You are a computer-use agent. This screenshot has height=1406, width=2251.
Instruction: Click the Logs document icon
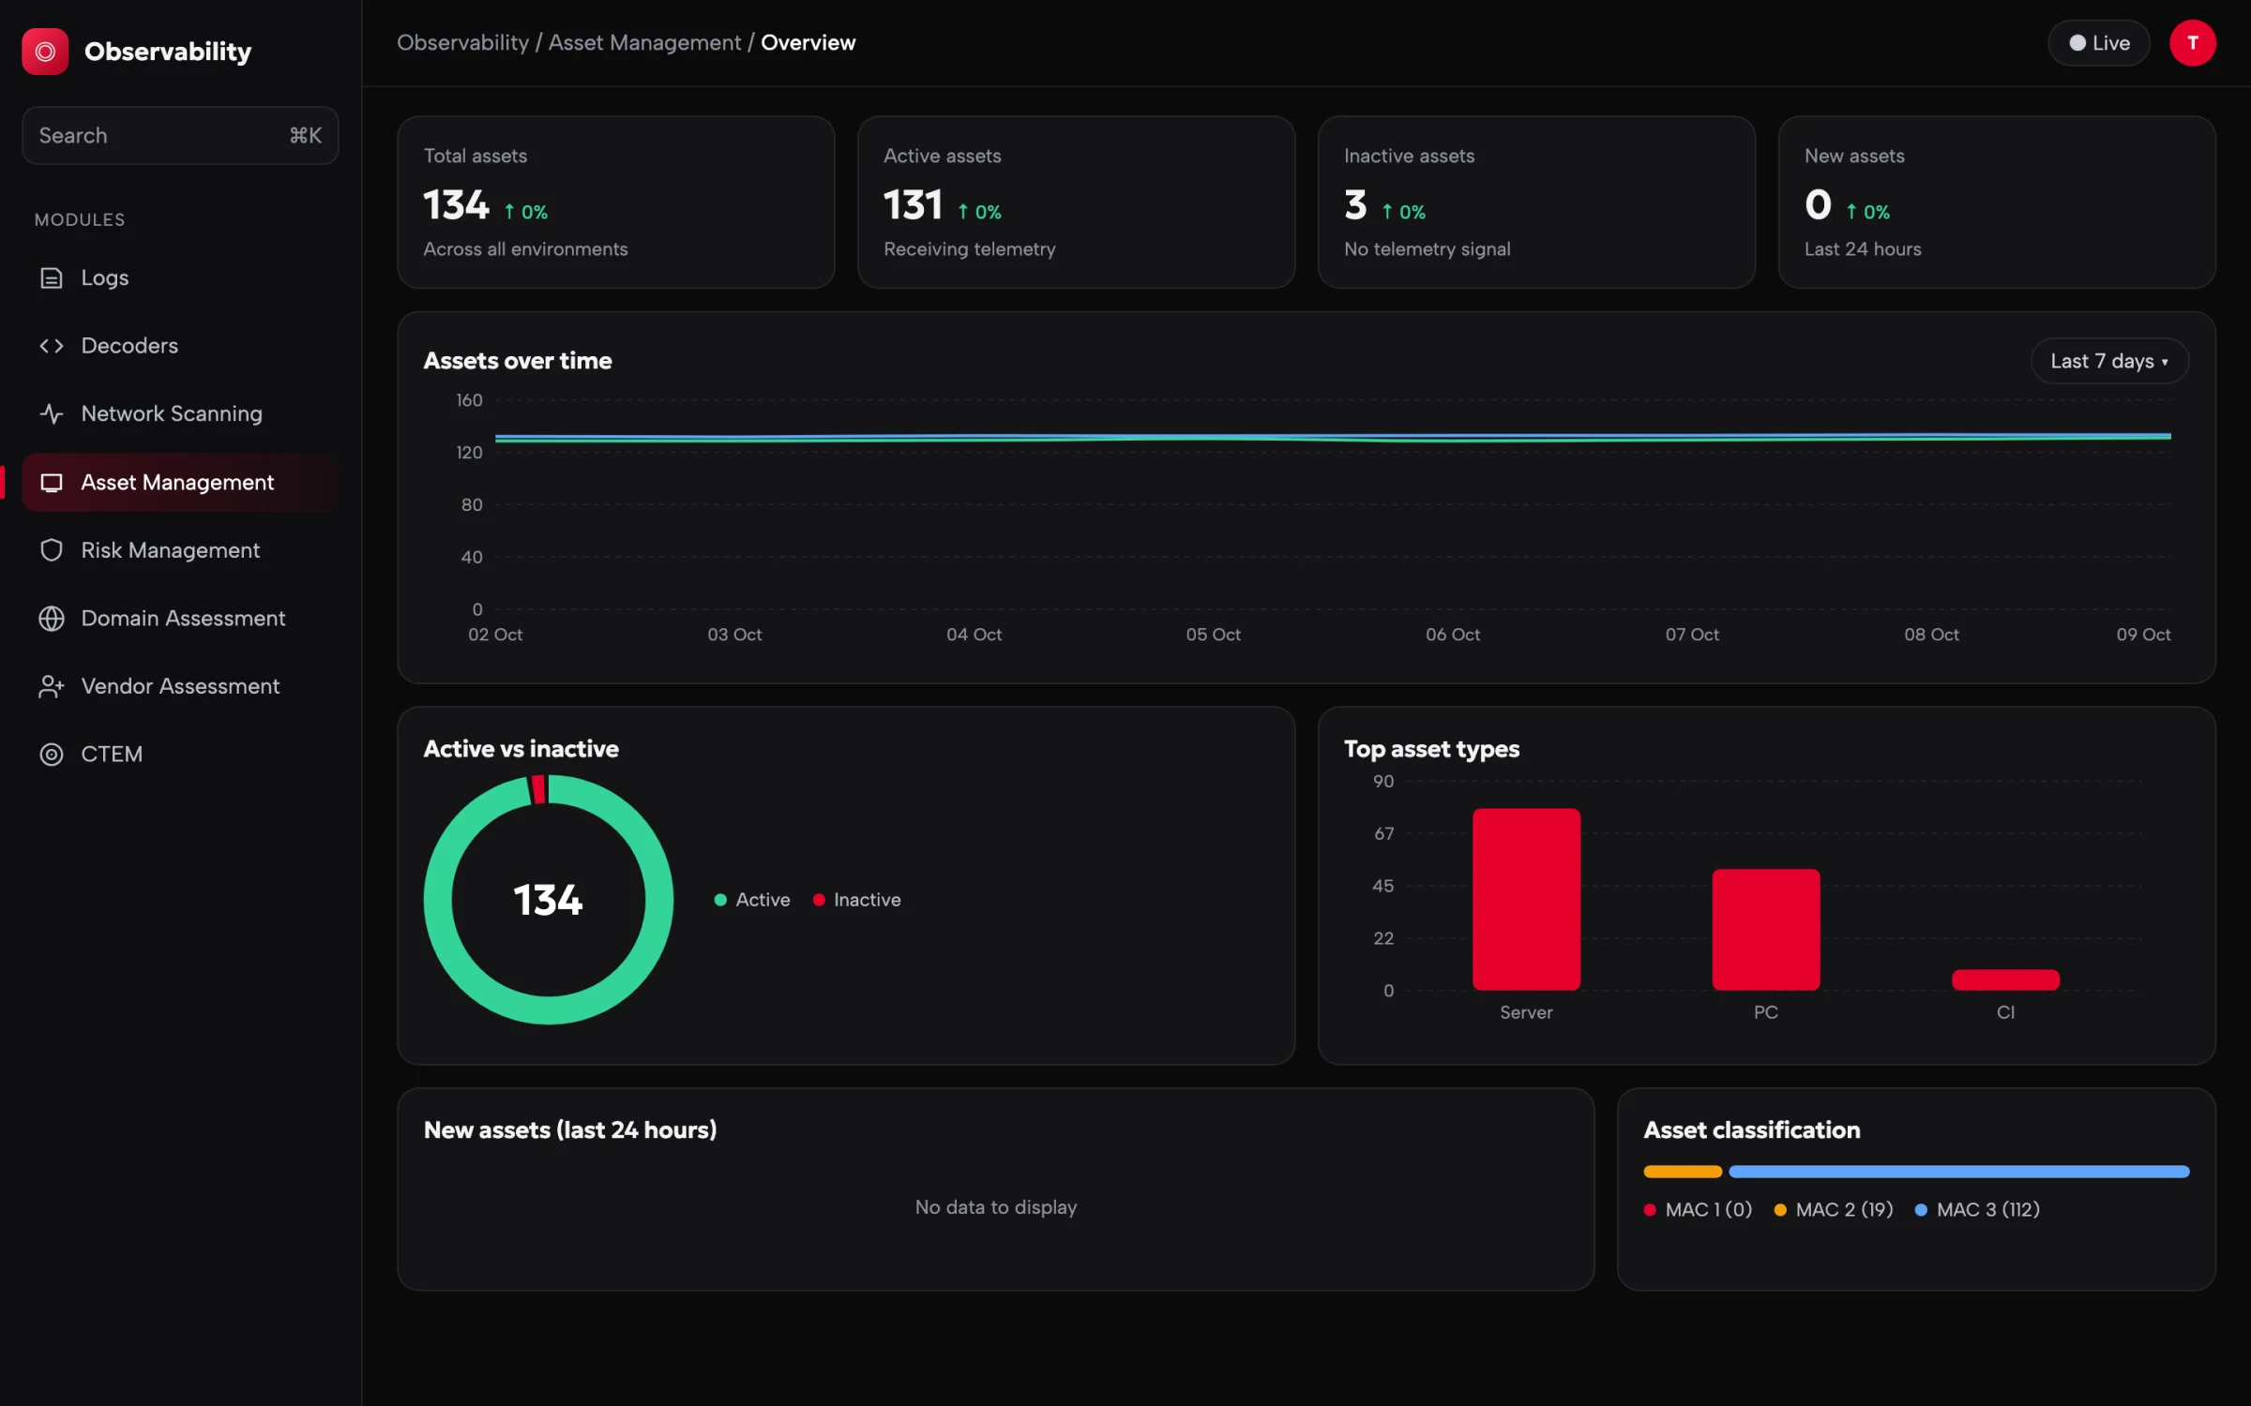[52, 278]
